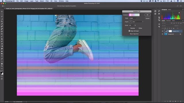Select the Rectangular Marquee tool
Screen dimensions: 184x103
point(2,14)
